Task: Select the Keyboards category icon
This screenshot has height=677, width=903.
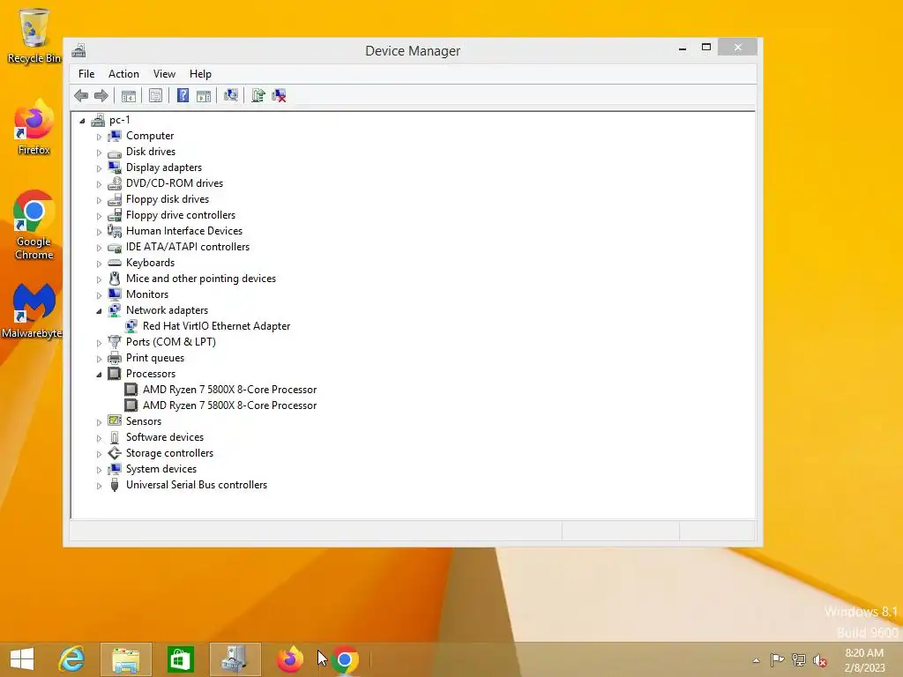Action: point(115,263)
